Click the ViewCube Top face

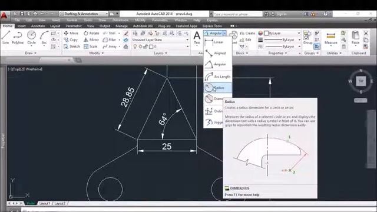tap(361, 81)
